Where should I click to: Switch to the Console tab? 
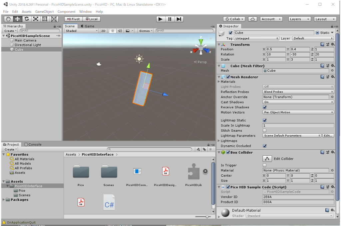click(x=33, y=144)
